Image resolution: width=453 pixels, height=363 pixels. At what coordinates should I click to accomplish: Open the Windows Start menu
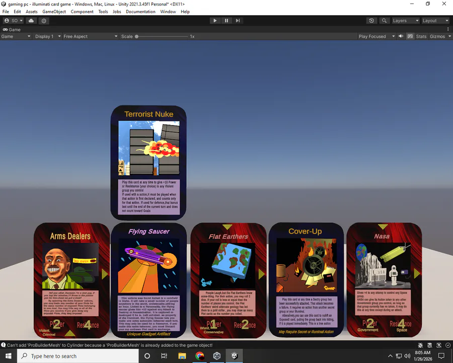click(9, 356)
